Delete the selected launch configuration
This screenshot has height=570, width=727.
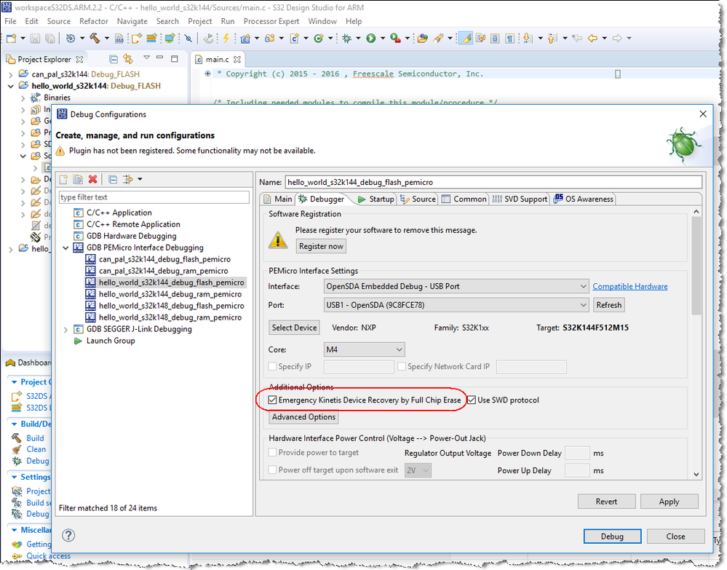coord(91,179)
